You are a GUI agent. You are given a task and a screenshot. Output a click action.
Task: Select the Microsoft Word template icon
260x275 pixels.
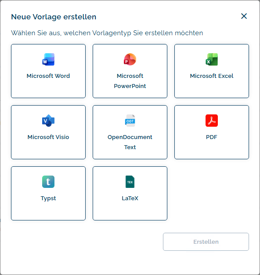click(48, 59)
